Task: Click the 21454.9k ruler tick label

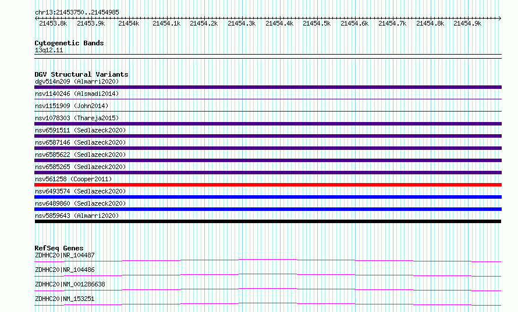Action: coord(467,23)
